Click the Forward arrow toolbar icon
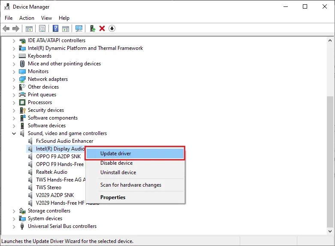Image resolution: width=335 pixels, height=246 pixels. [x=16, y=28]
